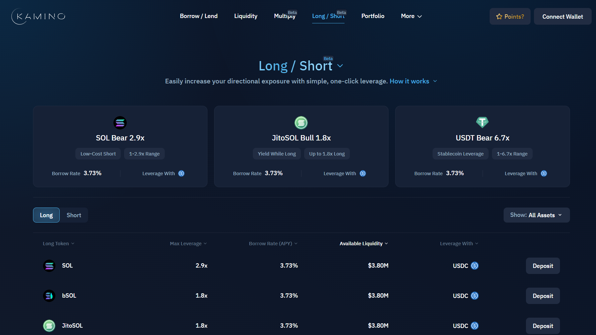Screen dimensions: 596x335
Task: Open the Show: All Assets dropdown
Action: click(537, 215)
